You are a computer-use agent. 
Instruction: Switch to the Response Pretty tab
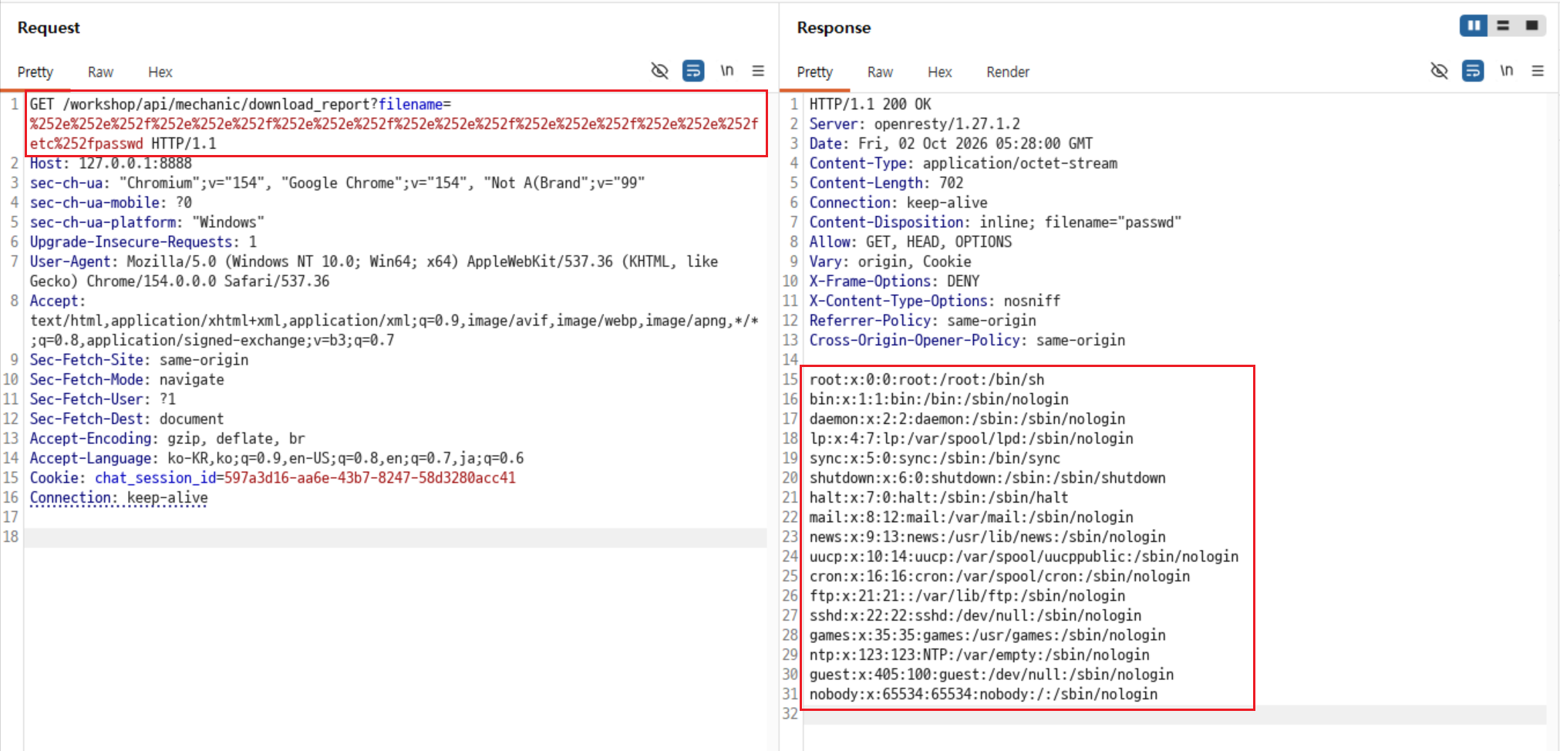tap(815, 72)
